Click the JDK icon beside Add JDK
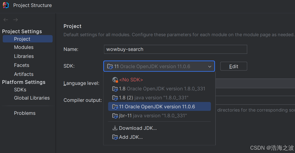 115,137
